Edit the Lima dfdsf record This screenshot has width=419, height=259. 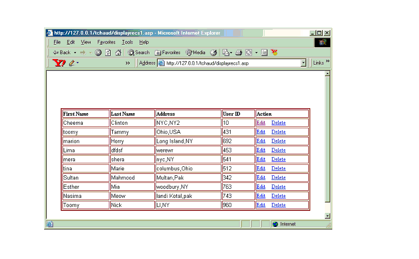pos(261,150)
